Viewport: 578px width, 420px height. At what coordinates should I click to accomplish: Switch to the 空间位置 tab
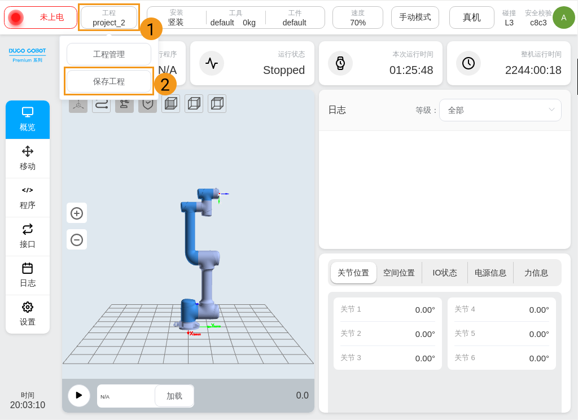tap(399, 273)
